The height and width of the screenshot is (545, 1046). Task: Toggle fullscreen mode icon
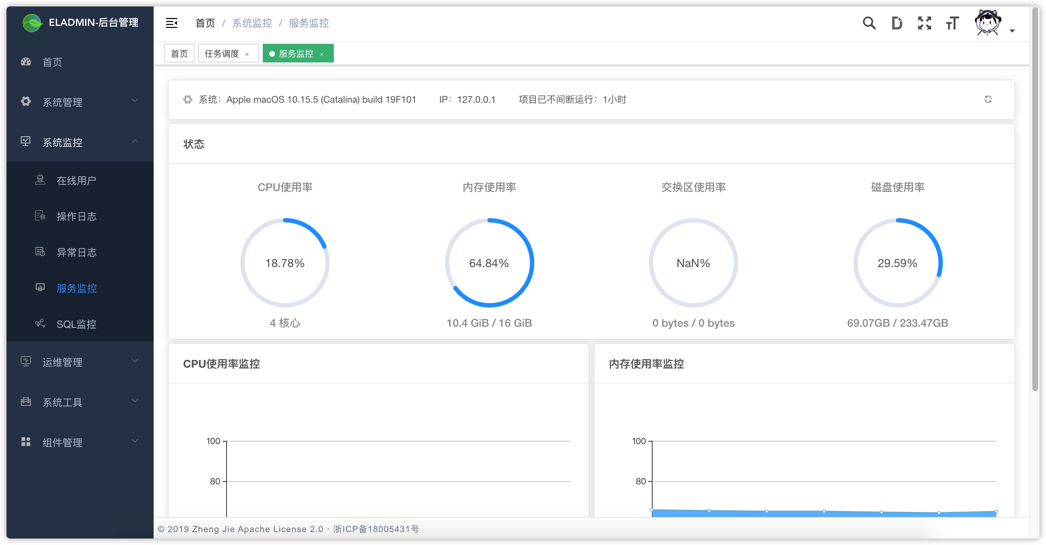[925, 23]
